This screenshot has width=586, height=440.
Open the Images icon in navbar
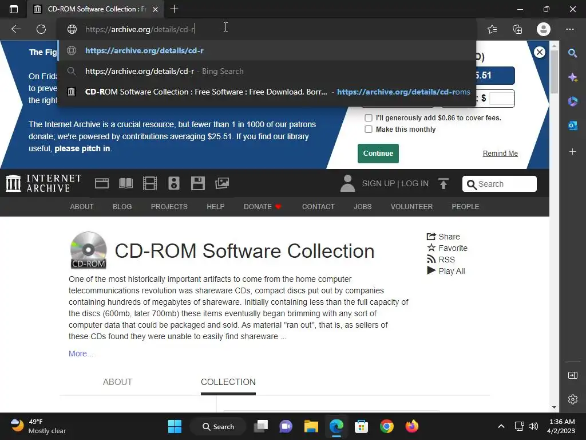click(x=222, y=183)
